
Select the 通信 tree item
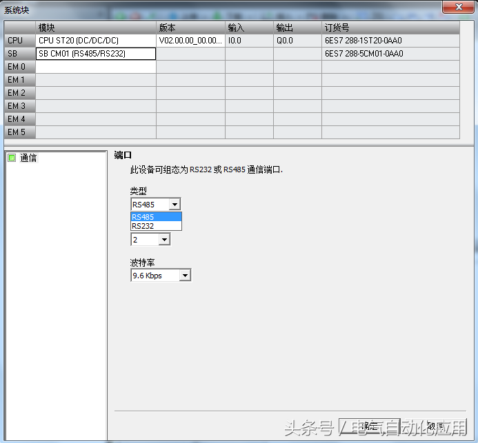click(28, 158)
